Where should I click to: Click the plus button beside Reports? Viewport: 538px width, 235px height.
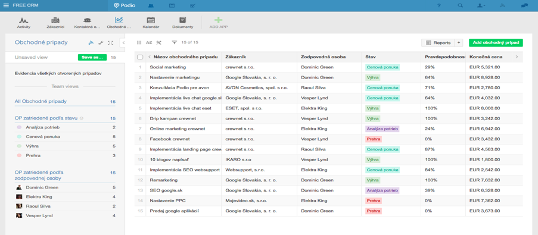click(459, 43)
